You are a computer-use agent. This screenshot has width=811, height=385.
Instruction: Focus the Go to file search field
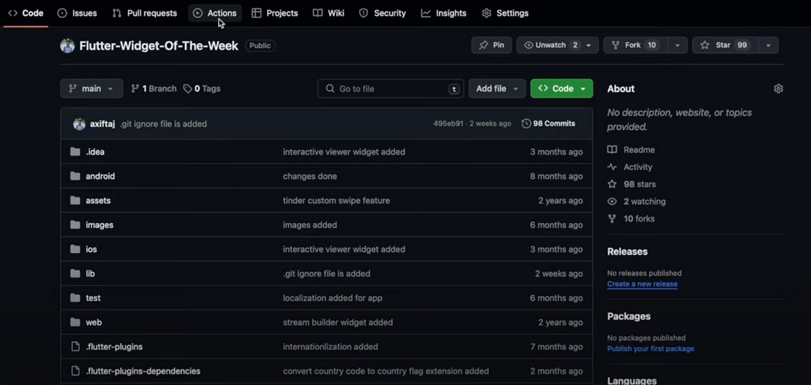coord(391,88)
